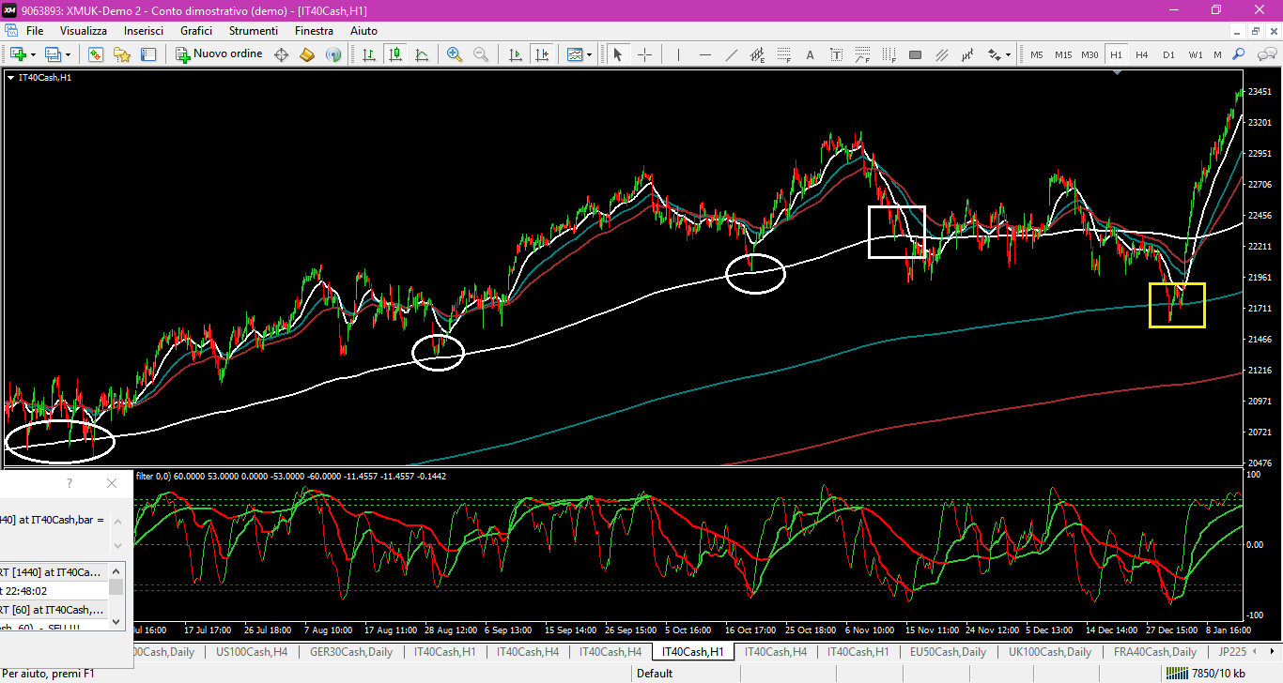Click the green signal broadcast icon
The image size is (1283, 683).
coord(333,54)
